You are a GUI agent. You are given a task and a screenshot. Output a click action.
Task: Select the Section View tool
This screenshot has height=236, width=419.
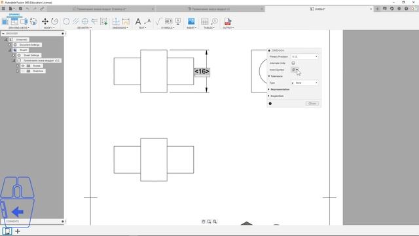24,22
